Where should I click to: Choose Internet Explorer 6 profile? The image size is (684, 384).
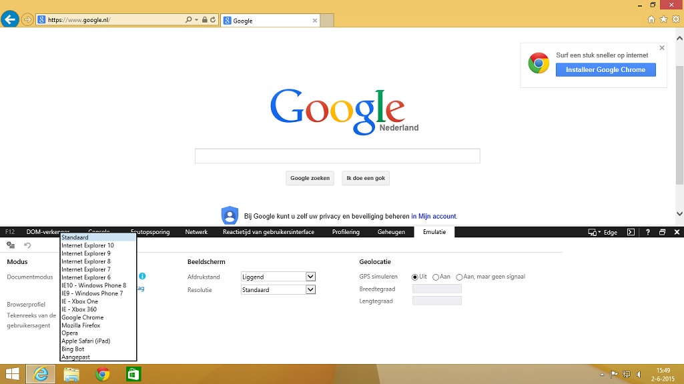coord(98,277)
